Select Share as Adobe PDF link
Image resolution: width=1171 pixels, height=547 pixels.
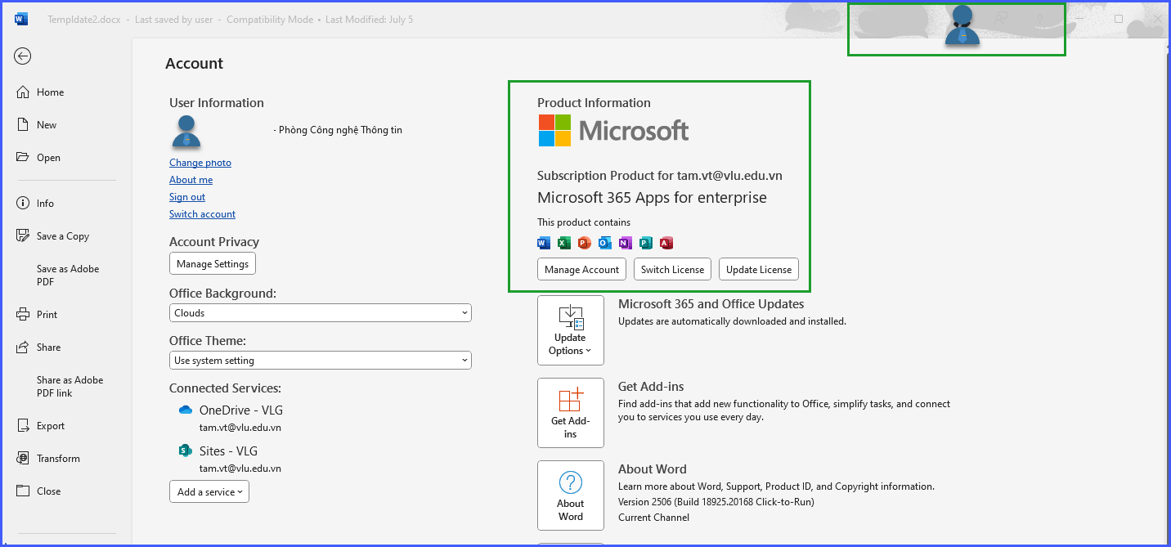coord(70,387)
